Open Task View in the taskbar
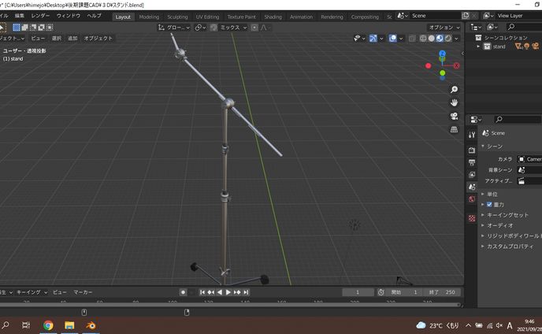 click(26, 325)
